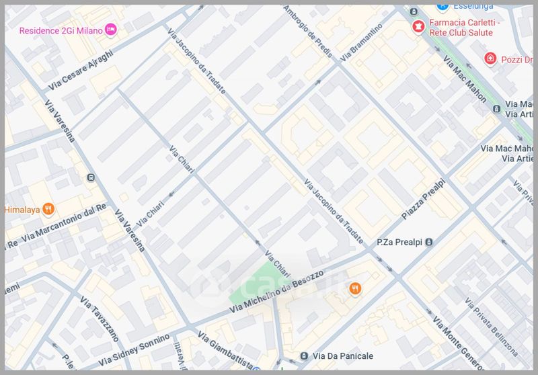
Task: Open the Residence 2Gi Milano text label
Action: coord(61,30)
